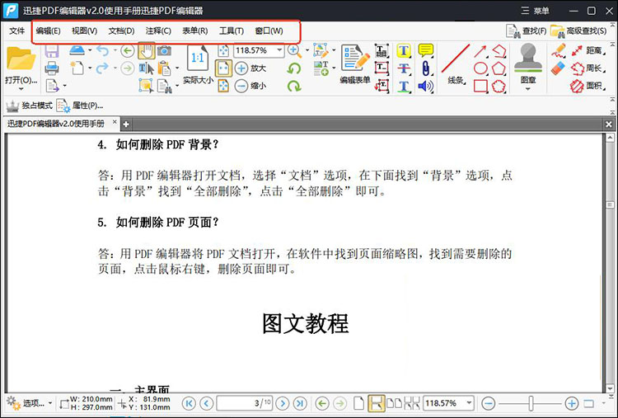
Task: Rotate the page counterclockwise
Action: (293, 68)
